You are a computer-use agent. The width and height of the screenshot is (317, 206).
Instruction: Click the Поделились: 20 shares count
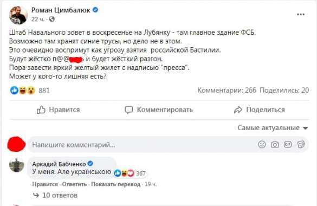point(284,90)
